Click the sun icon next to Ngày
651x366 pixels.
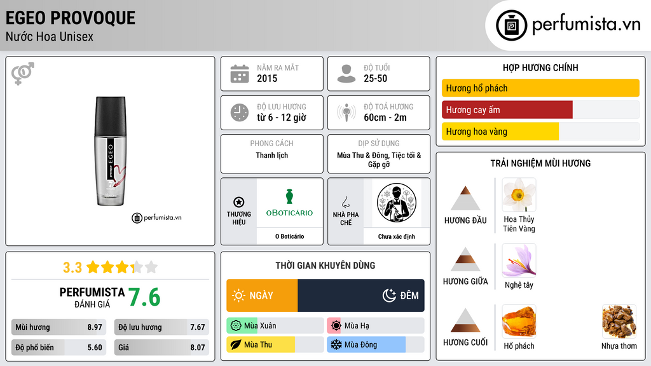[239, 295]
